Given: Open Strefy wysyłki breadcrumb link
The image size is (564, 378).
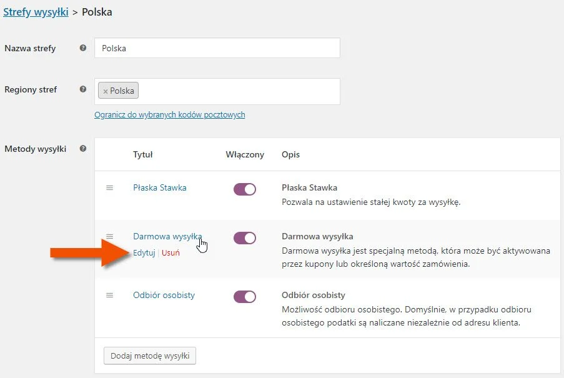Looking at the screenshot, I should 36,12.
